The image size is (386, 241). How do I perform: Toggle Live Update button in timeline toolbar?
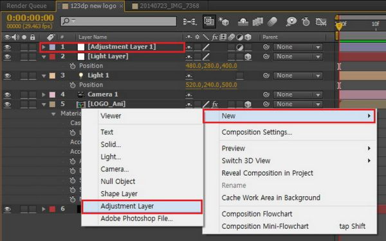tap(208, 22)
